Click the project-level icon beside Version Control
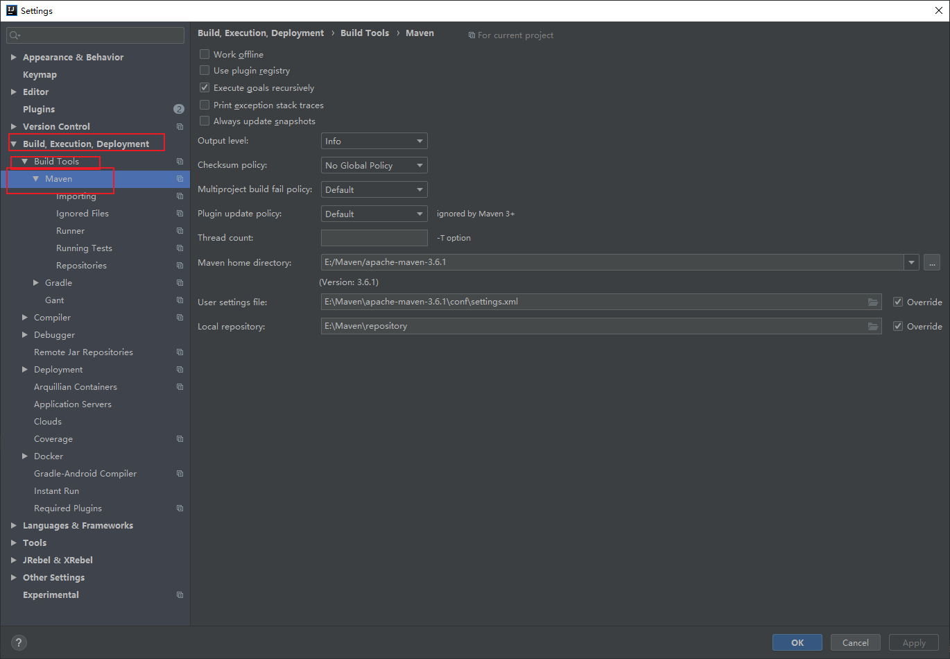The height and width of the screenshot is (659, 950). point(180,127)
